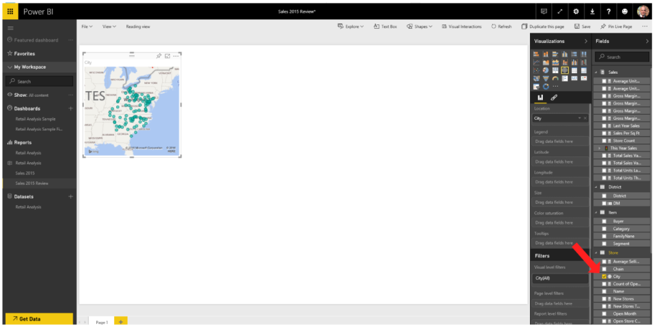This screenshot has height=327, width=657.
Task: Import custom visual via ellipsis in Visualizations
Action: click(555, 87)
